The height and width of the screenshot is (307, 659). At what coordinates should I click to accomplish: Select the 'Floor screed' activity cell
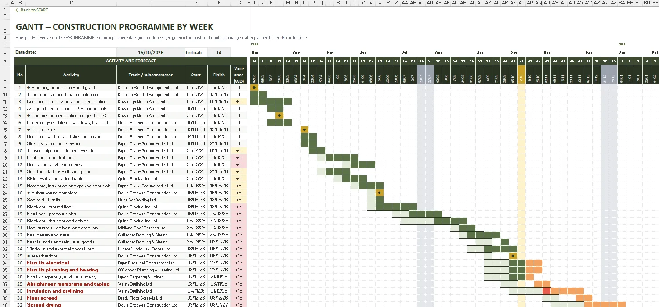71,298
